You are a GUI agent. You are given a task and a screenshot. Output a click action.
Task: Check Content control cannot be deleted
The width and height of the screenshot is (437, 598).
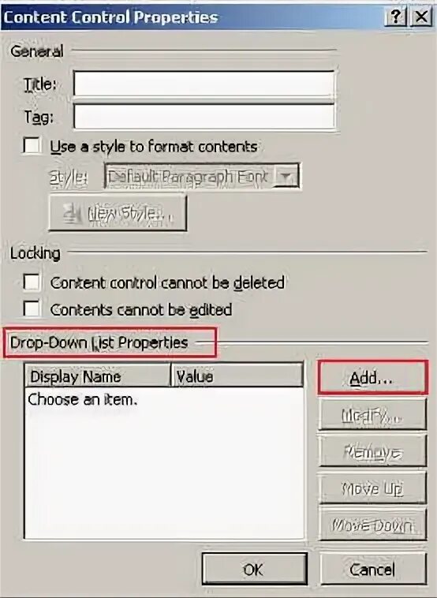(x=32, y=282)
